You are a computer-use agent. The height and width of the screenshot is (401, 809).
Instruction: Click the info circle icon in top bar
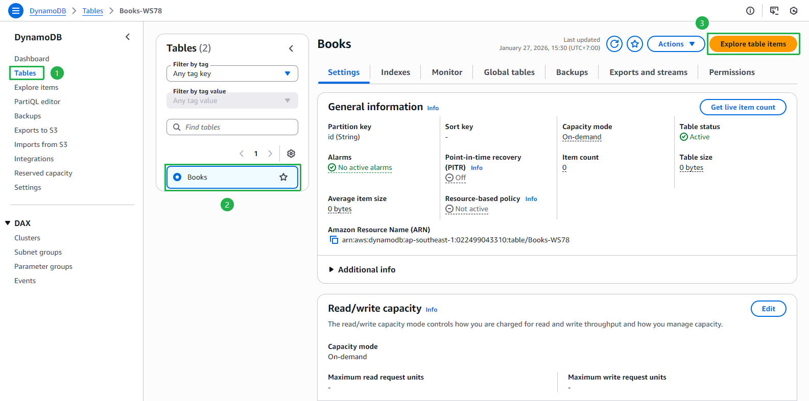[x=750, y=11]
